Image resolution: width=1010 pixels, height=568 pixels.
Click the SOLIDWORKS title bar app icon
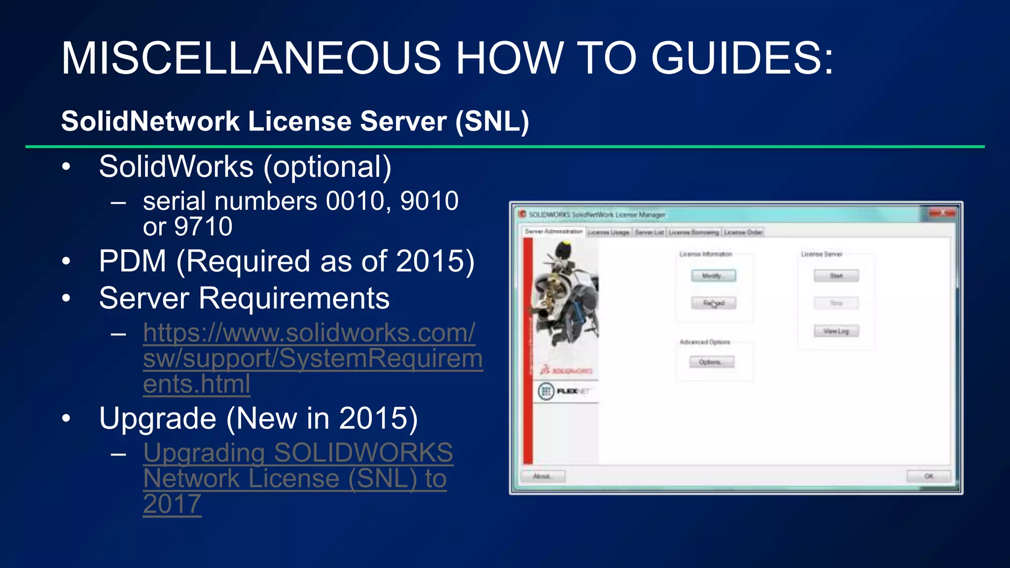[522, 214]
